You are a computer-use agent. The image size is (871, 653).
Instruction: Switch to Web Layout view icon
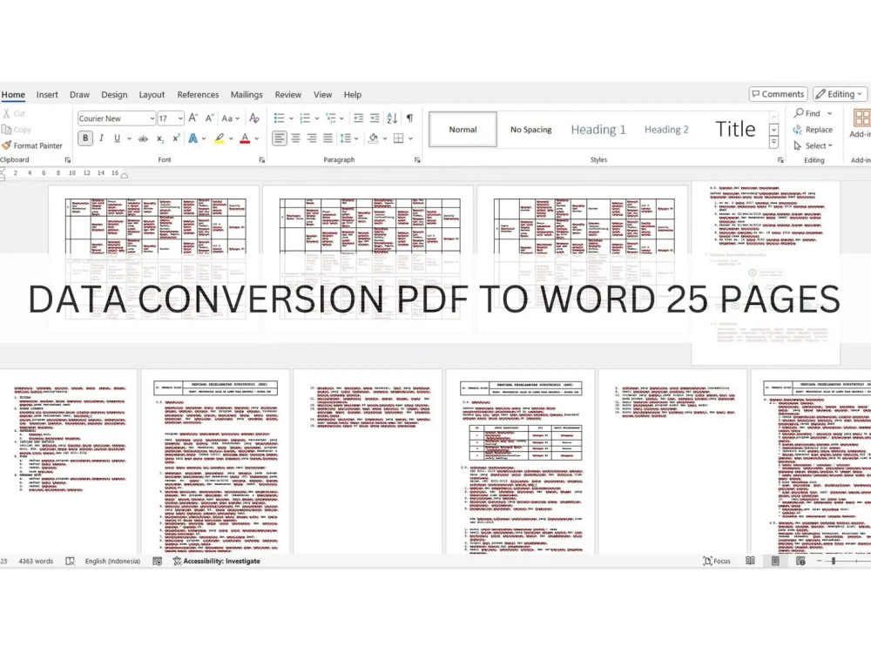tap(800, 561)
